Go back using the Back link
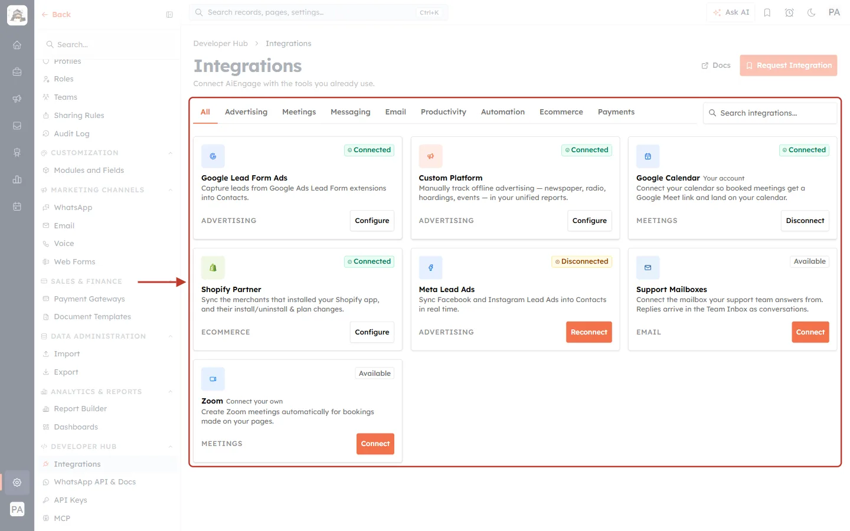The height and width of the screenshot is (531, 850). pyautogui.click(x=56, y=15)
